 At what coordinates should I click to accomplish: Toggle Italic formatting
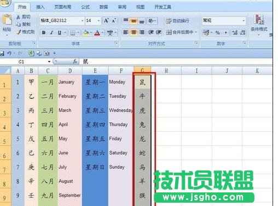click(x=51, y=33)
